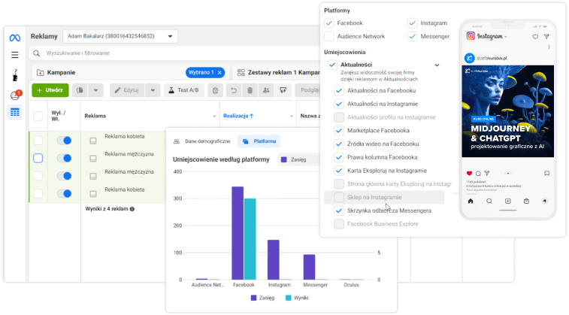This screenshot has width=569, height=315.
Task: Tap the heart icon in the Instagram header
Action: [x=535, y=36]
